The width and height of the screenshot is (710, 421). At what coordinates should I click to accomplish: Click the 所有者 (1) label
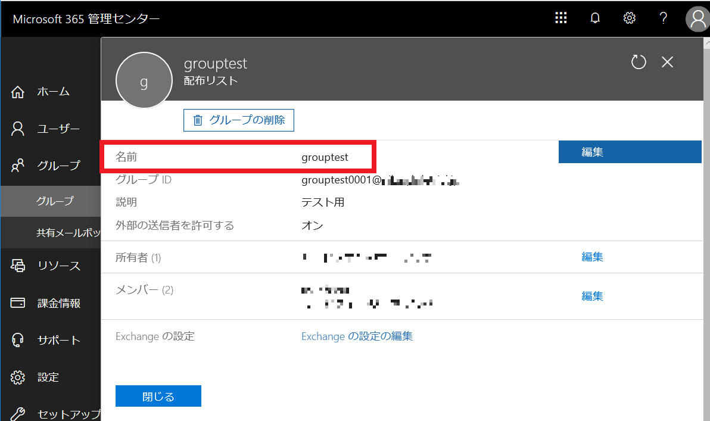(138, 258)
